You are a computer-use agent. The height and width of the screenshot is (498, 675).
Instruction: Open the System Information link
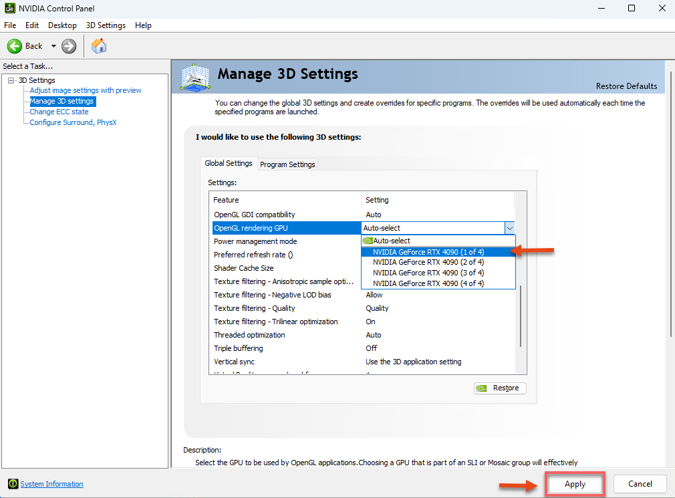point(51,484)
